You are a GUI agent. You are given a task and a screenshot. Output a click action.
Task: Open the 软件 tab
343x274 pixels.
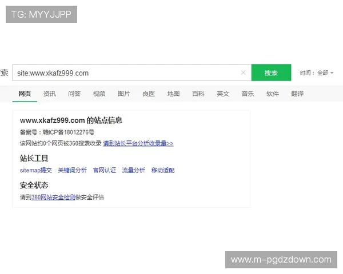(x=273, y=94)
